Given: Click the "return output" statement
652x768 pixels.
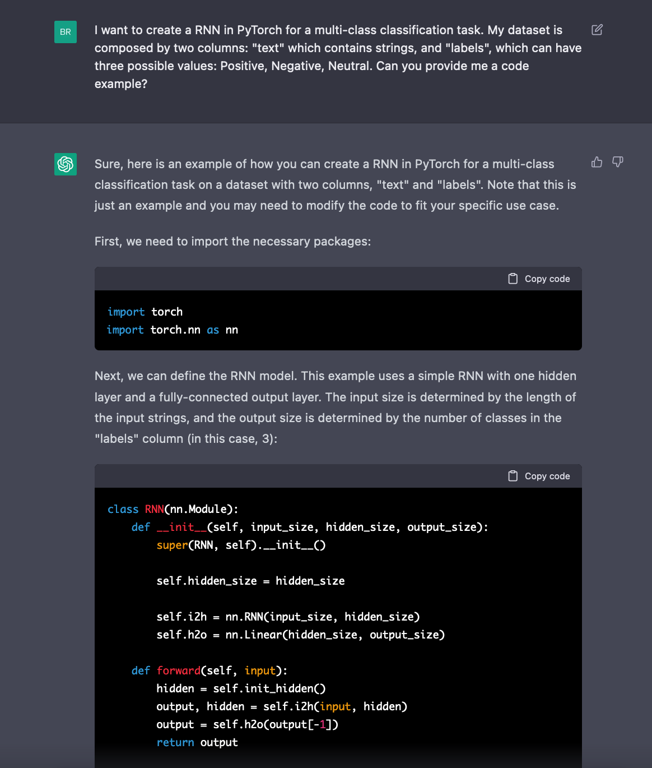Looking at the screenshot, I should 197,742.
